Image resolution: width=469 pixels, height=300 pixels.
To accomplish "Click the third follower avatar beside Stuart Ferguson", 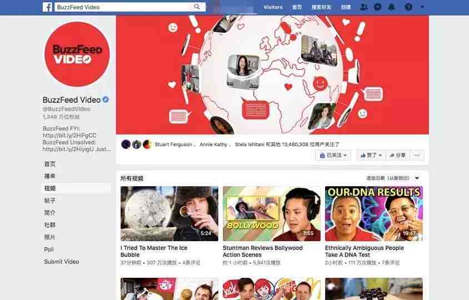I will [x=147, y=144].
